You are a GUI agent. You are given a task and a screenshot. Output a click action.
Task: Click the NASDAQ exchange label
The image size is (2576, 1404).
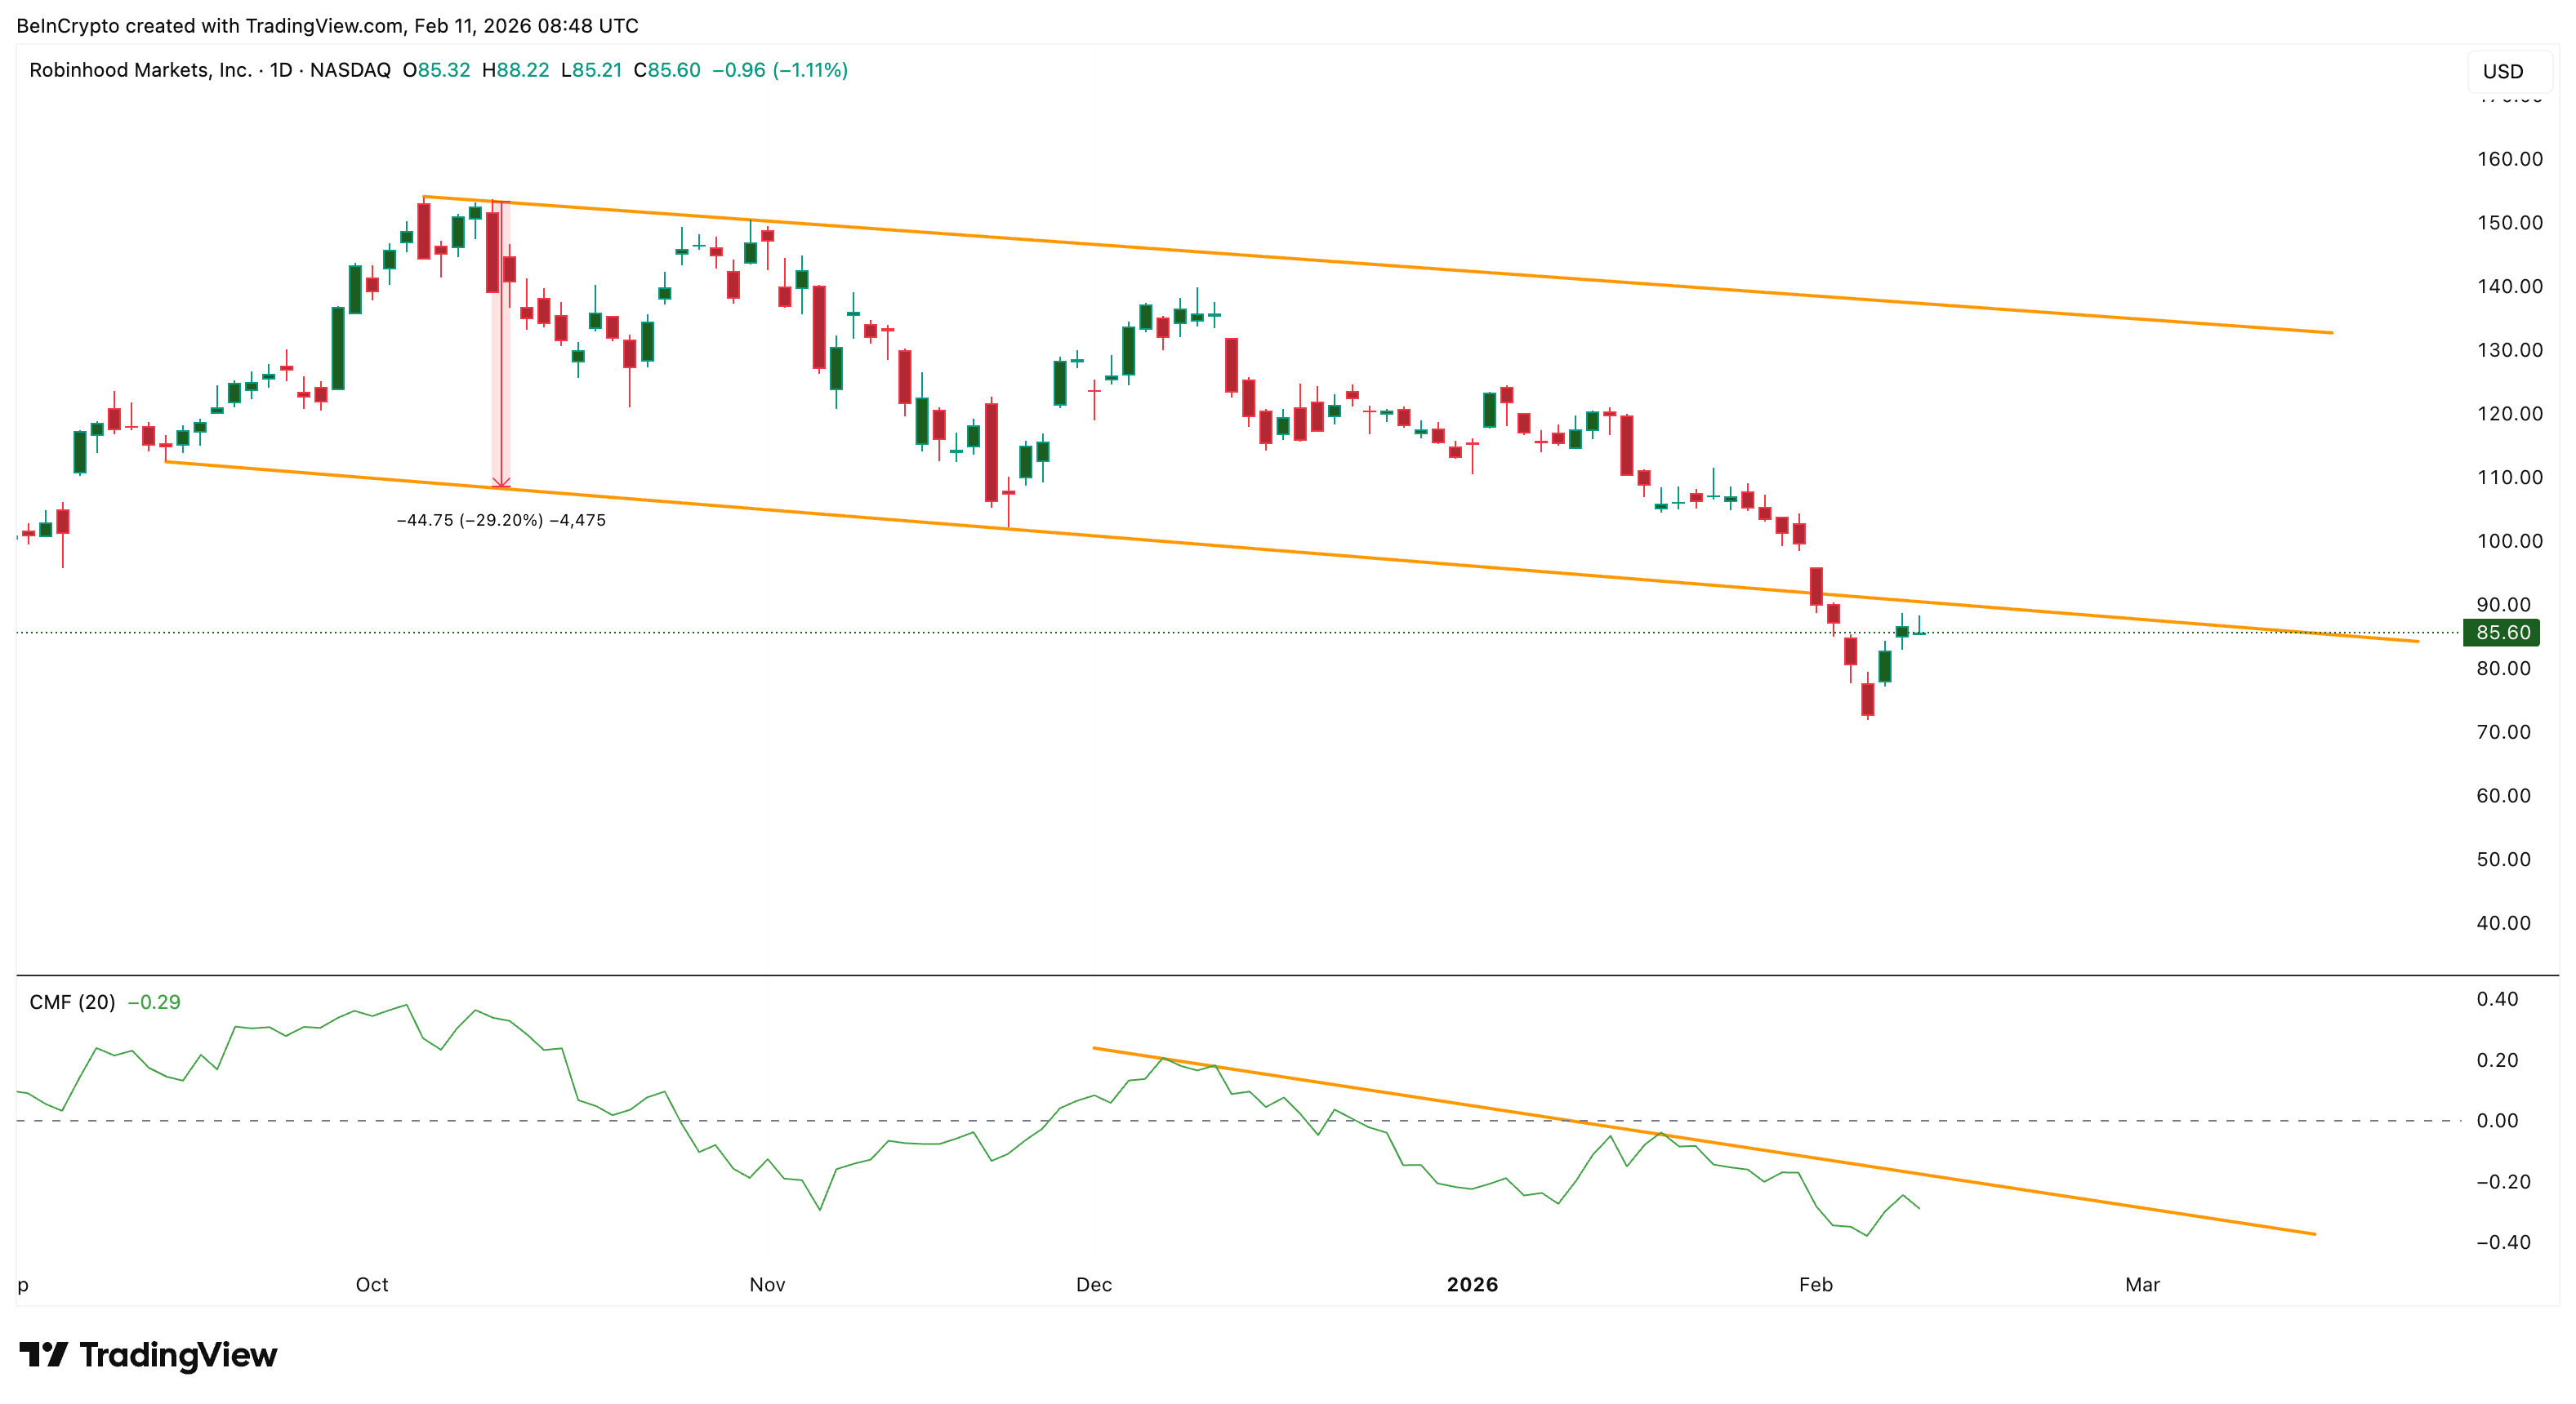pyautogui.click(x=350, y=70)
